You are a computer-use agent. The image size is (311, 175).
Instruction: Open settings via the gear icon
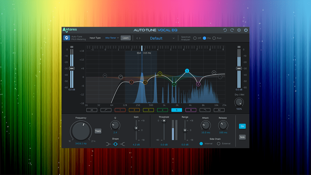239,30
